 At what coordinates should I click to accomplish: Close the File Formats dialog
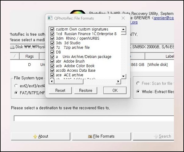pos(123,18)
